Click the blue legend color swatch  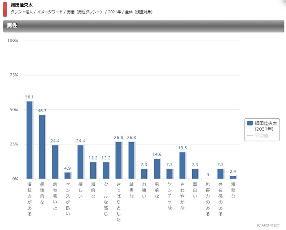coord(250,123)
